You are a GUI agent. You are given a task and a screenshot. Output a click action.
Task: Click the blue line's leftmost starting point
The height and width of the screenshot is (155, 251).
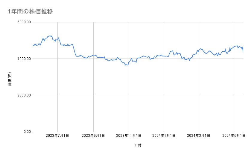[33, 46]
